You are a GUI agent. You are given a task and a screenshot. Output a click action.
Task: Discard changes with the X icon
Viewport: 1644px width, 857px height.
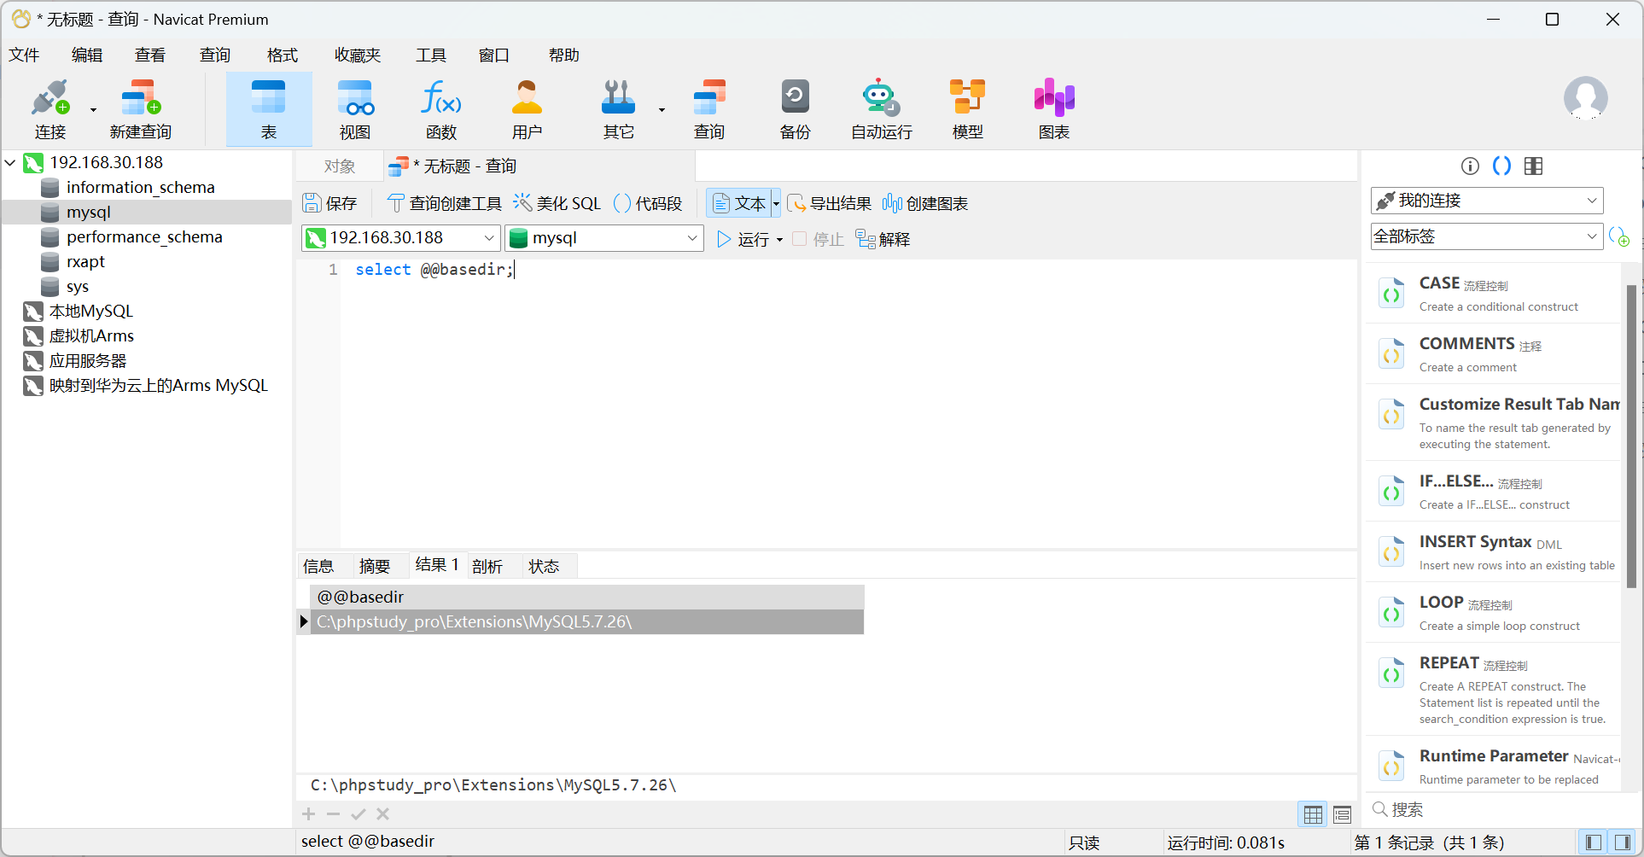(x=383, y=814)
